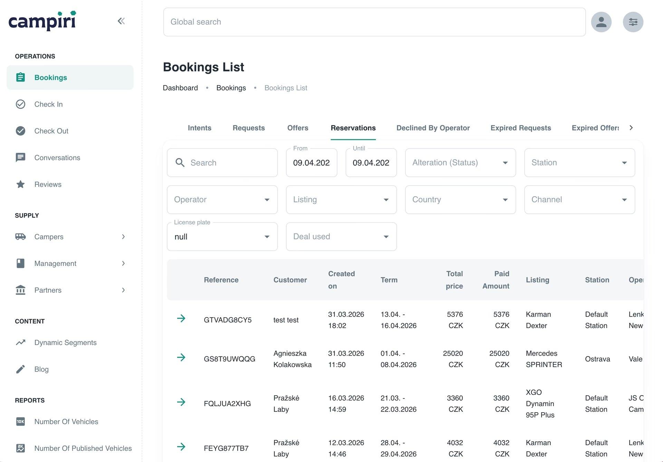The width and height of the screenshot is (663, 462).
Task: Click the Bookings clipboard icon in sidebar
Action: [x=21, y=77]
